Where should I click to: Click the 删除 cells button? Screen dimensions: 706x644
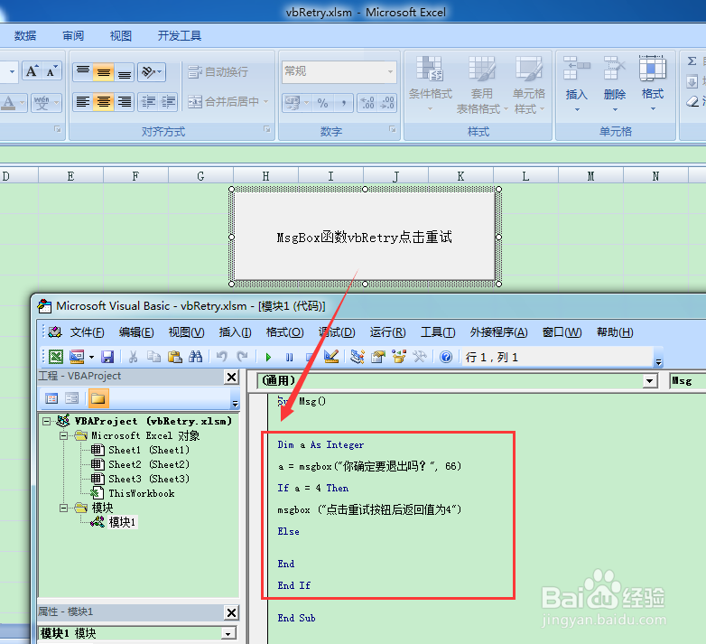click(x=615, y=85)
